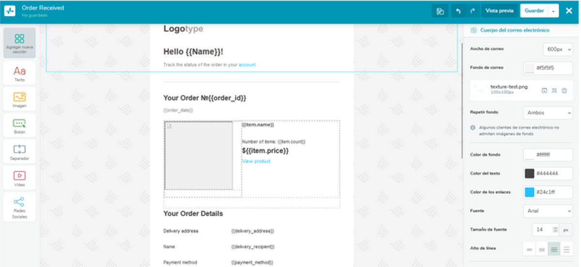
Task: Choose the tightest line height option
Action: coord(530,249)
